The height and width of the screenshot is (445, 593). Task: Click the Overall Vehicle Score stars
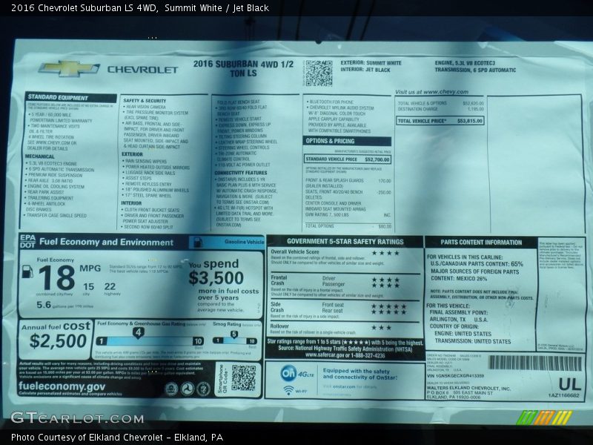[x=385, y=253]
